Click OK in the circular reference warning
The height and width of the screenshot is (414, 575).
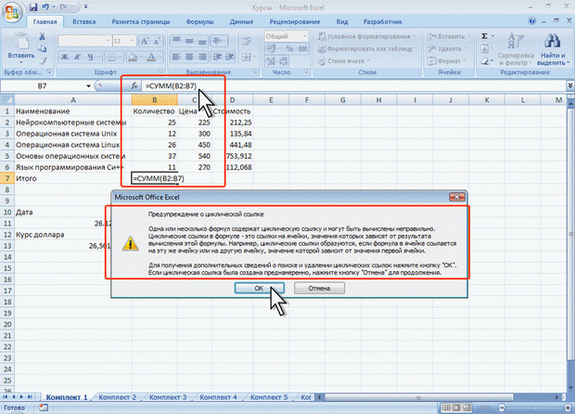point(258,288)
